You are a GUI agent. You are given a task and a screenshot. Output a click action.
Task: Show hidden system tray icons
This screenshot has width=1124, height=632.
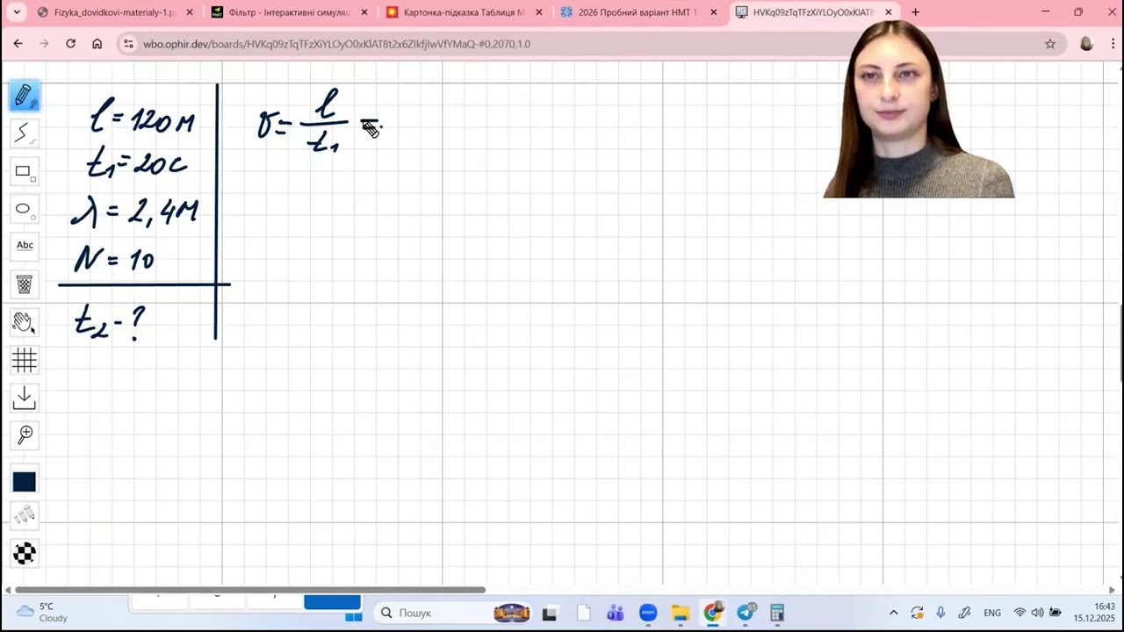click(894, 613)
